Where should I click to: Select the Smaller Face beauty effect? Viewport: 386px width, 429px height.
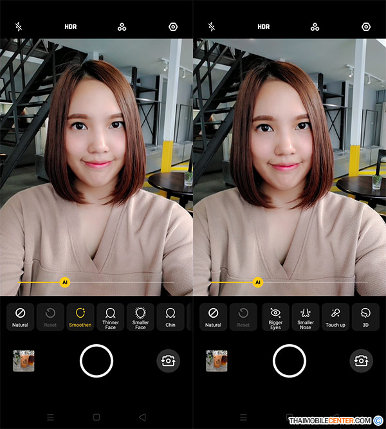(x=140, y=316)
